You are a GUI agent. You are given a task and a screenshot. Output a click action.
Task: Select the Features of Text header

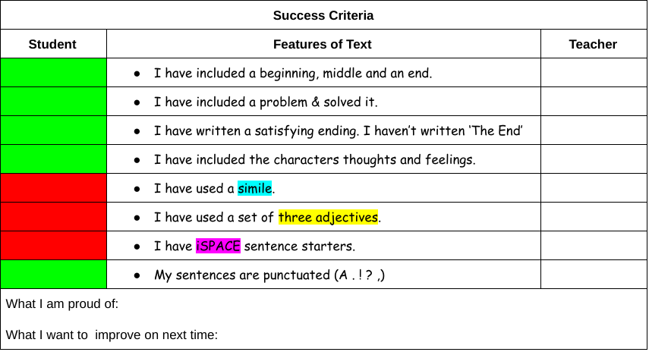pos(323,44)
